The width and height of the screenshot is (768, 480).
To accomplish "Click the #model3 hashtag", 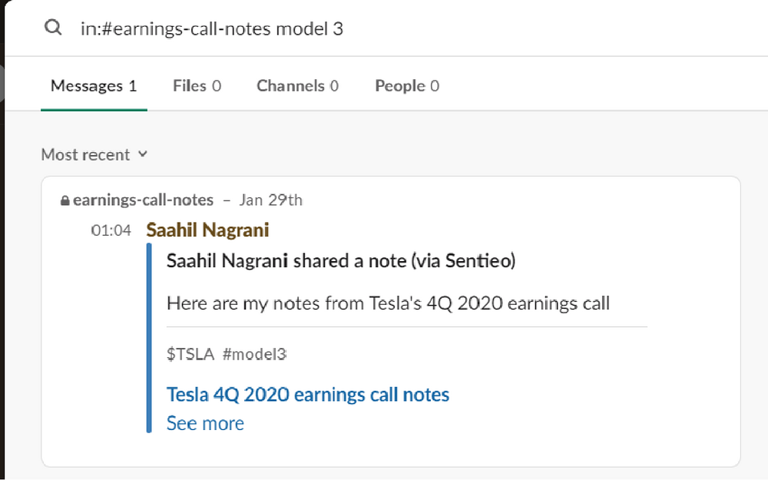I will click(254, 354).
